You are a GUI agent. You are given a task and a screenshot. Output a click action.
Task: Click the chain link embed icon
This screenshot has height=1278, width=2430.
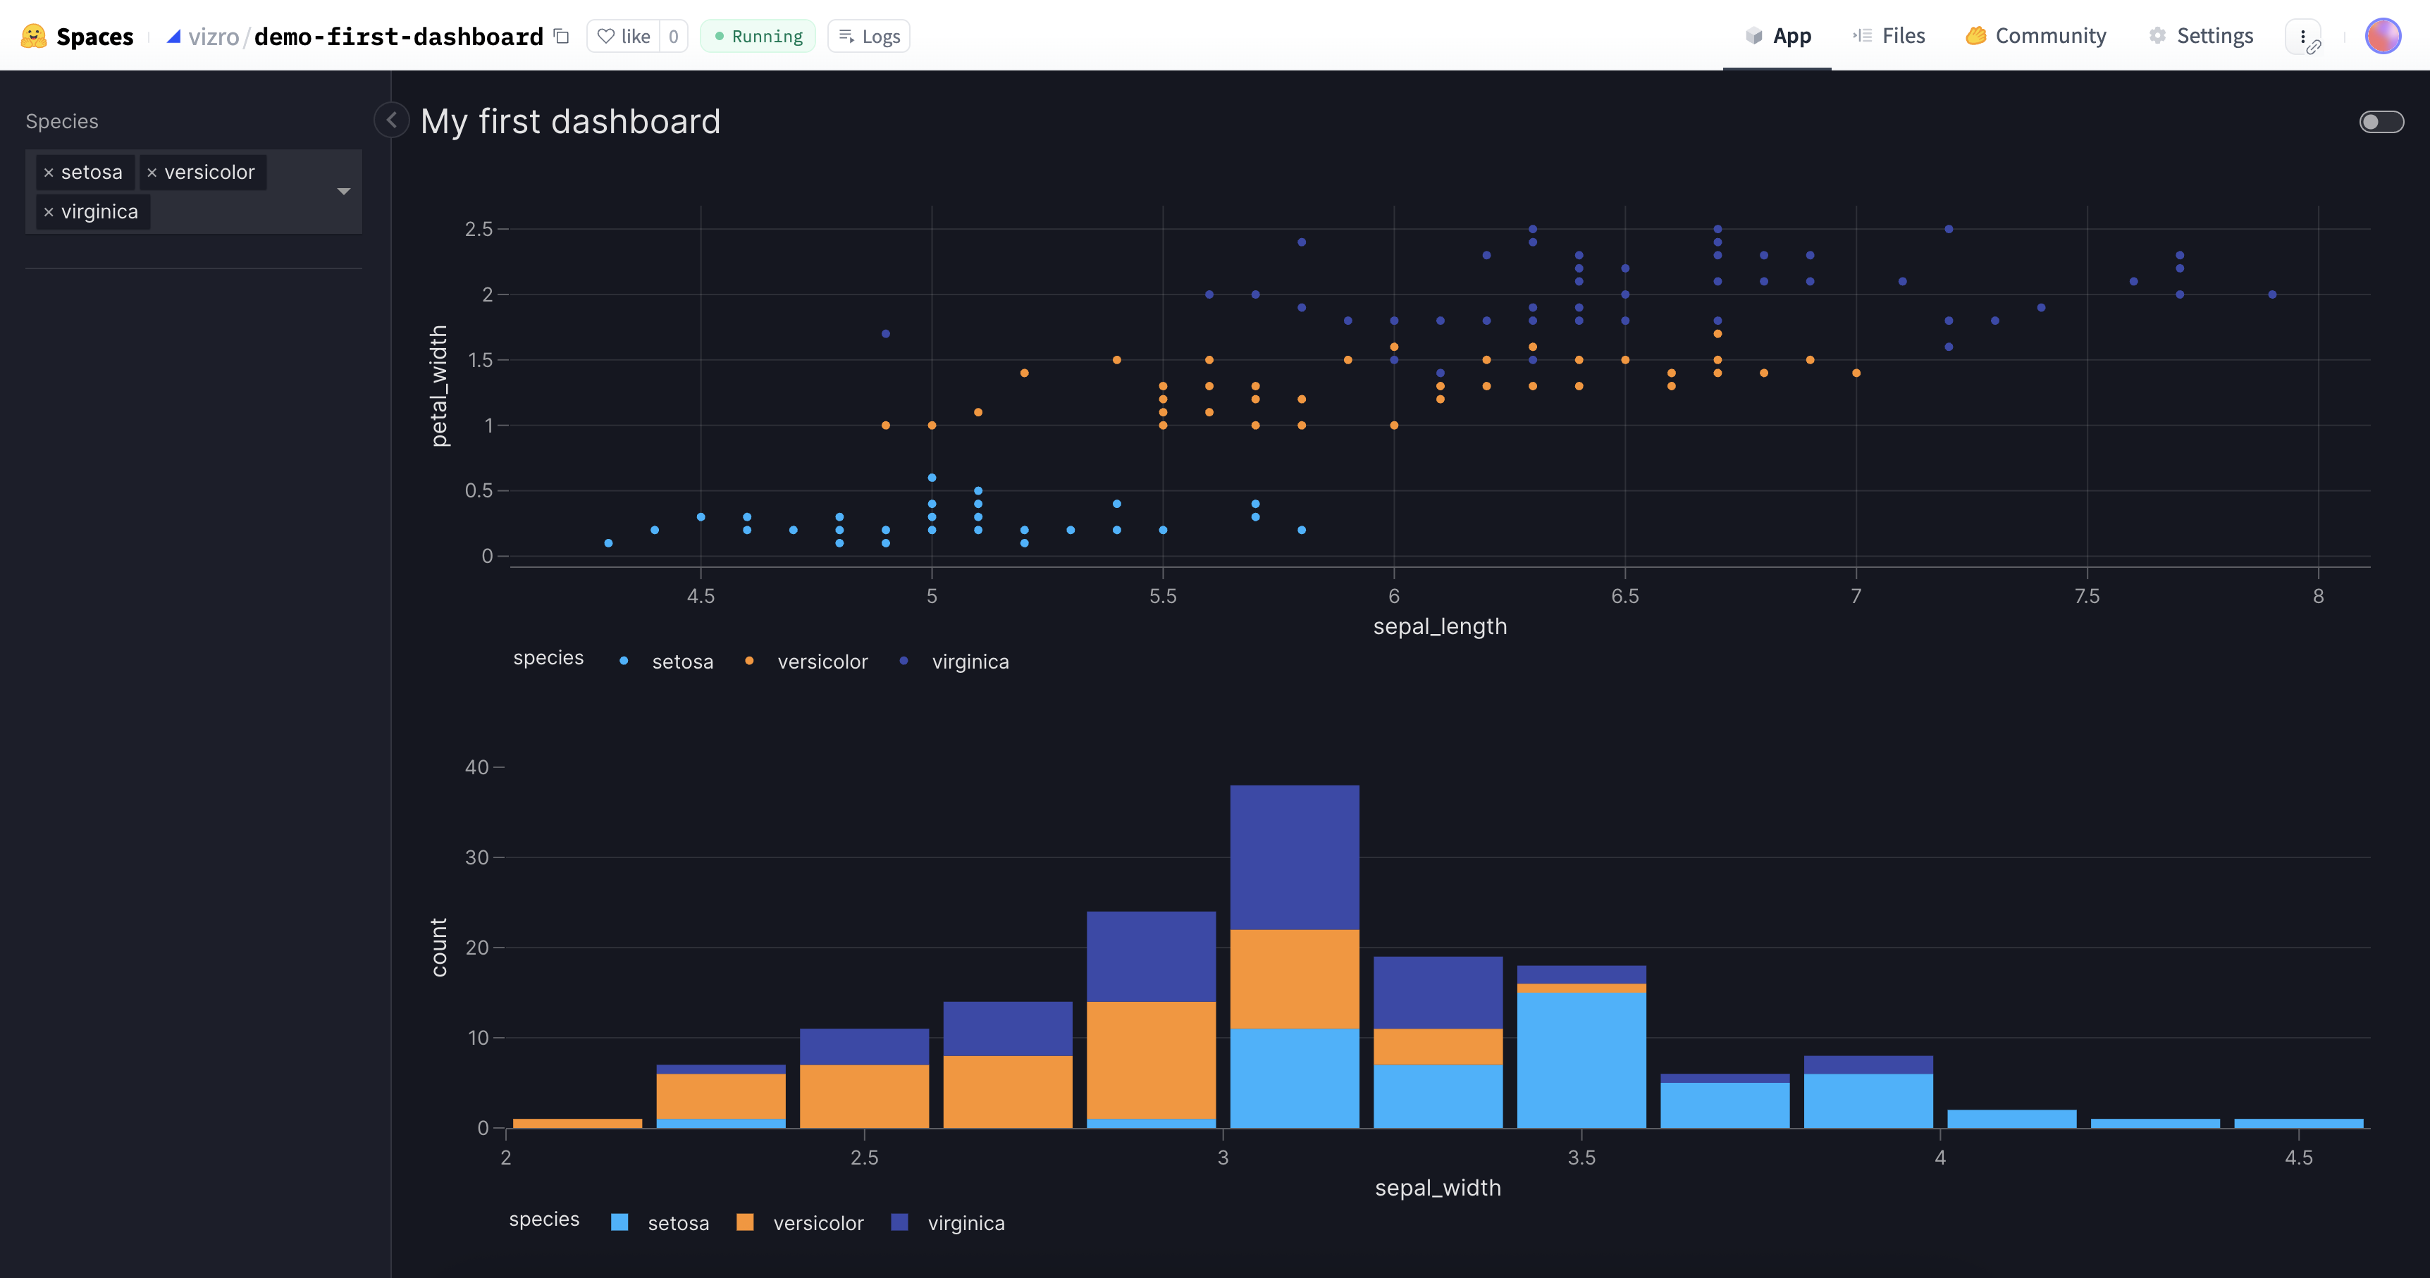coord(2317,47)
